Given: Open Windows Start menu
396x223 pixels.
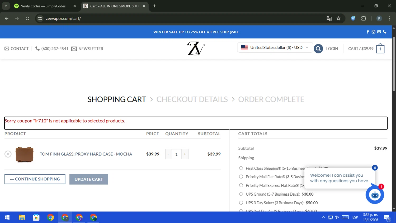Looking at the screenshot, I should tap(7, 217).
